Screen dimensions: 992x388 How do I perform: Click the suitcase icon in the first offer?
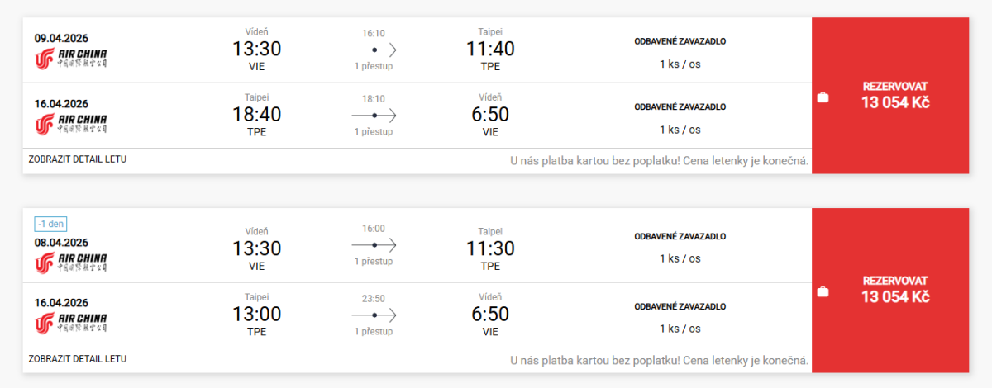(823, 97)
